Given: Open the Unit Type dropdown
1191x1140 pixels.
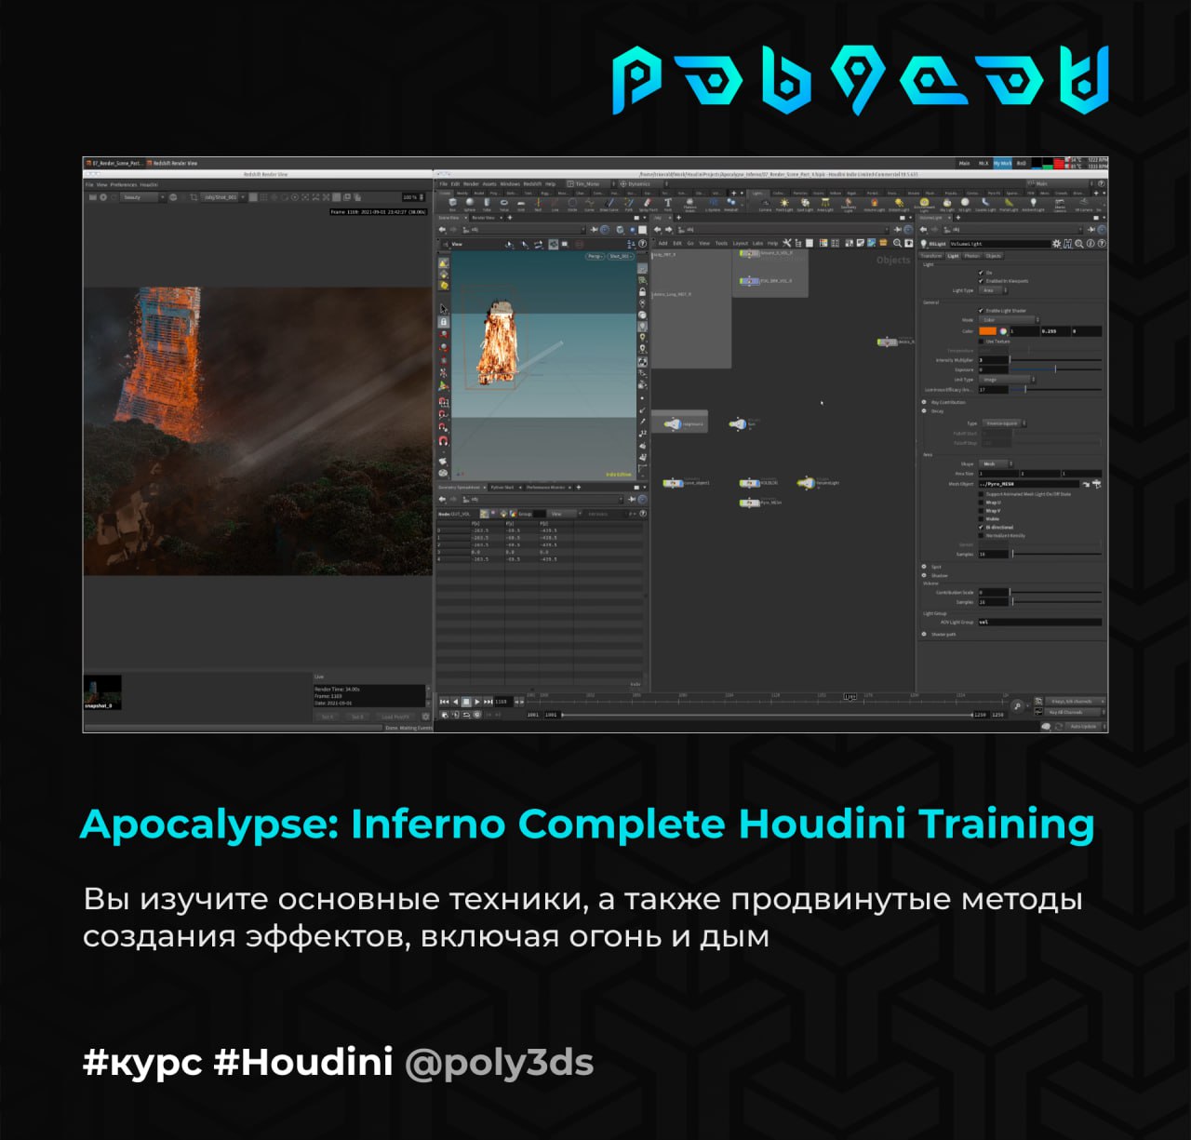Looking at the screenshot, I should [1007, 380].
